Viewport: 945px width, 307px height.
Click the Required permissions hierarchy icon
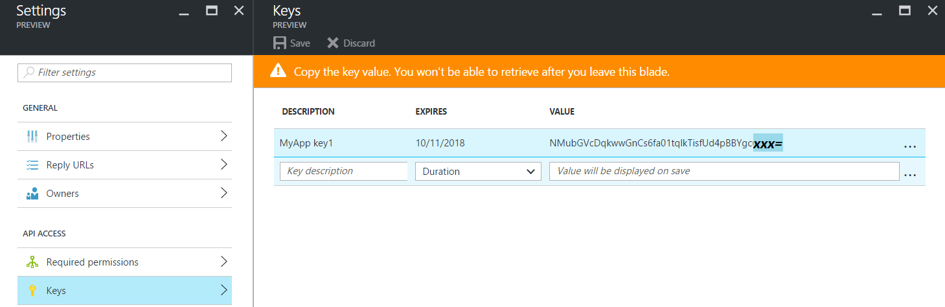click(x=32, y=262)
